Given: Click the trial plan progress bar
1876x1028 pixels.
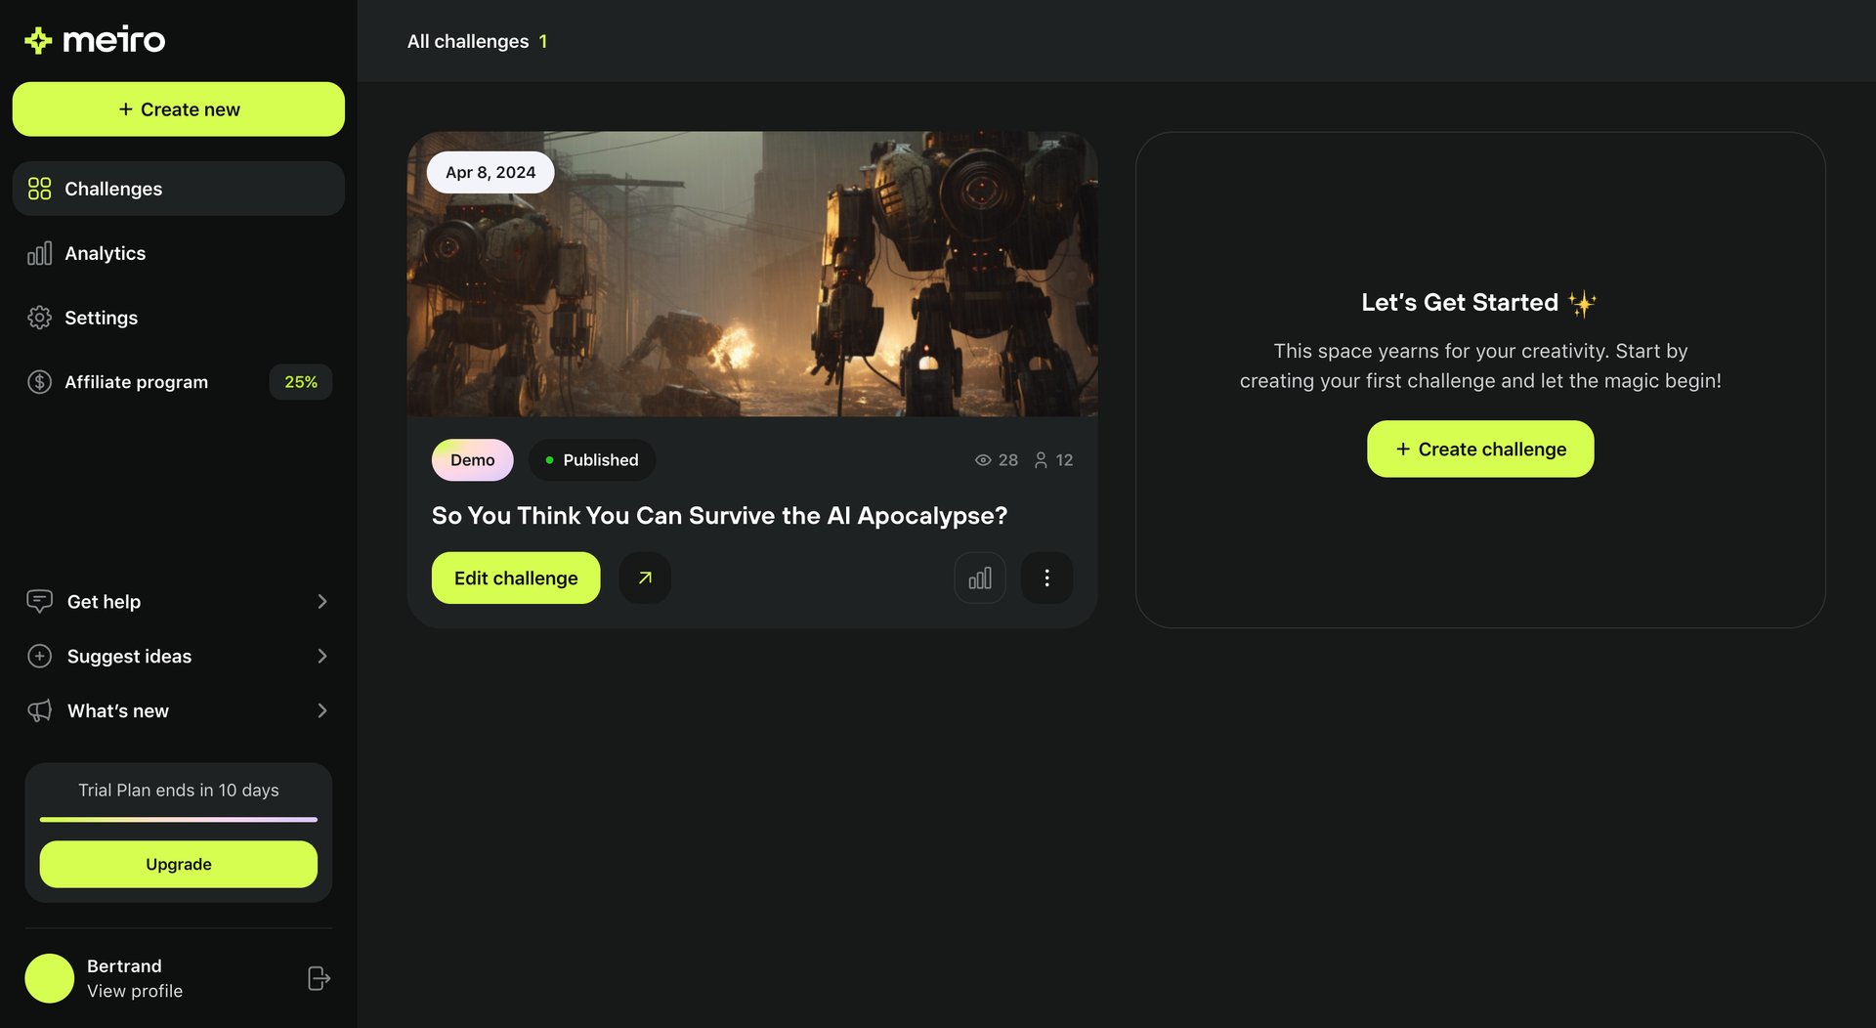Looking at the screenshot, I should 178,821.
